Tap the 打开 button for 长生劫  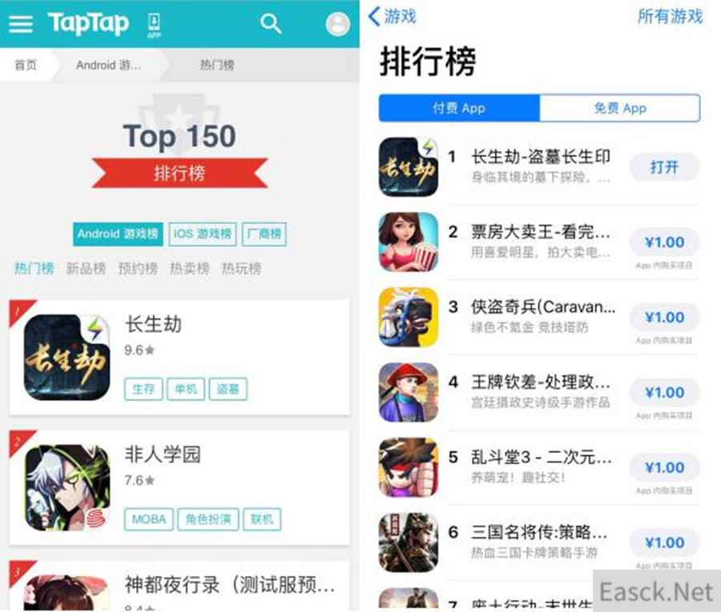click(x=664, y=167)
